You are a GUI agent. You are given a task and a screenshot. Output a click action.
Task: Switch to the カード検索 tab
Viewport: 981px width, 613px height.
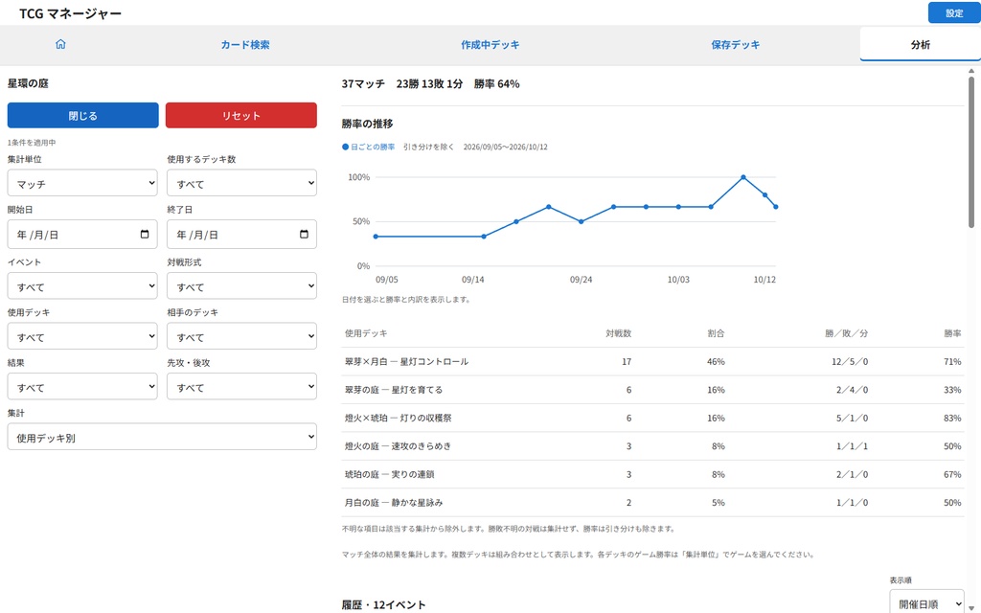(x=245, y=45)
